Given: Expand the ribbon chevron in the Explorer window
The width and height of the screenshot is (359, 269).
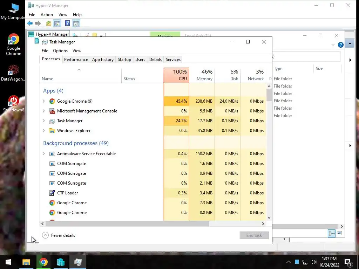Looking at the screenshot, I should pyautogui.click(x=333, y=45).
